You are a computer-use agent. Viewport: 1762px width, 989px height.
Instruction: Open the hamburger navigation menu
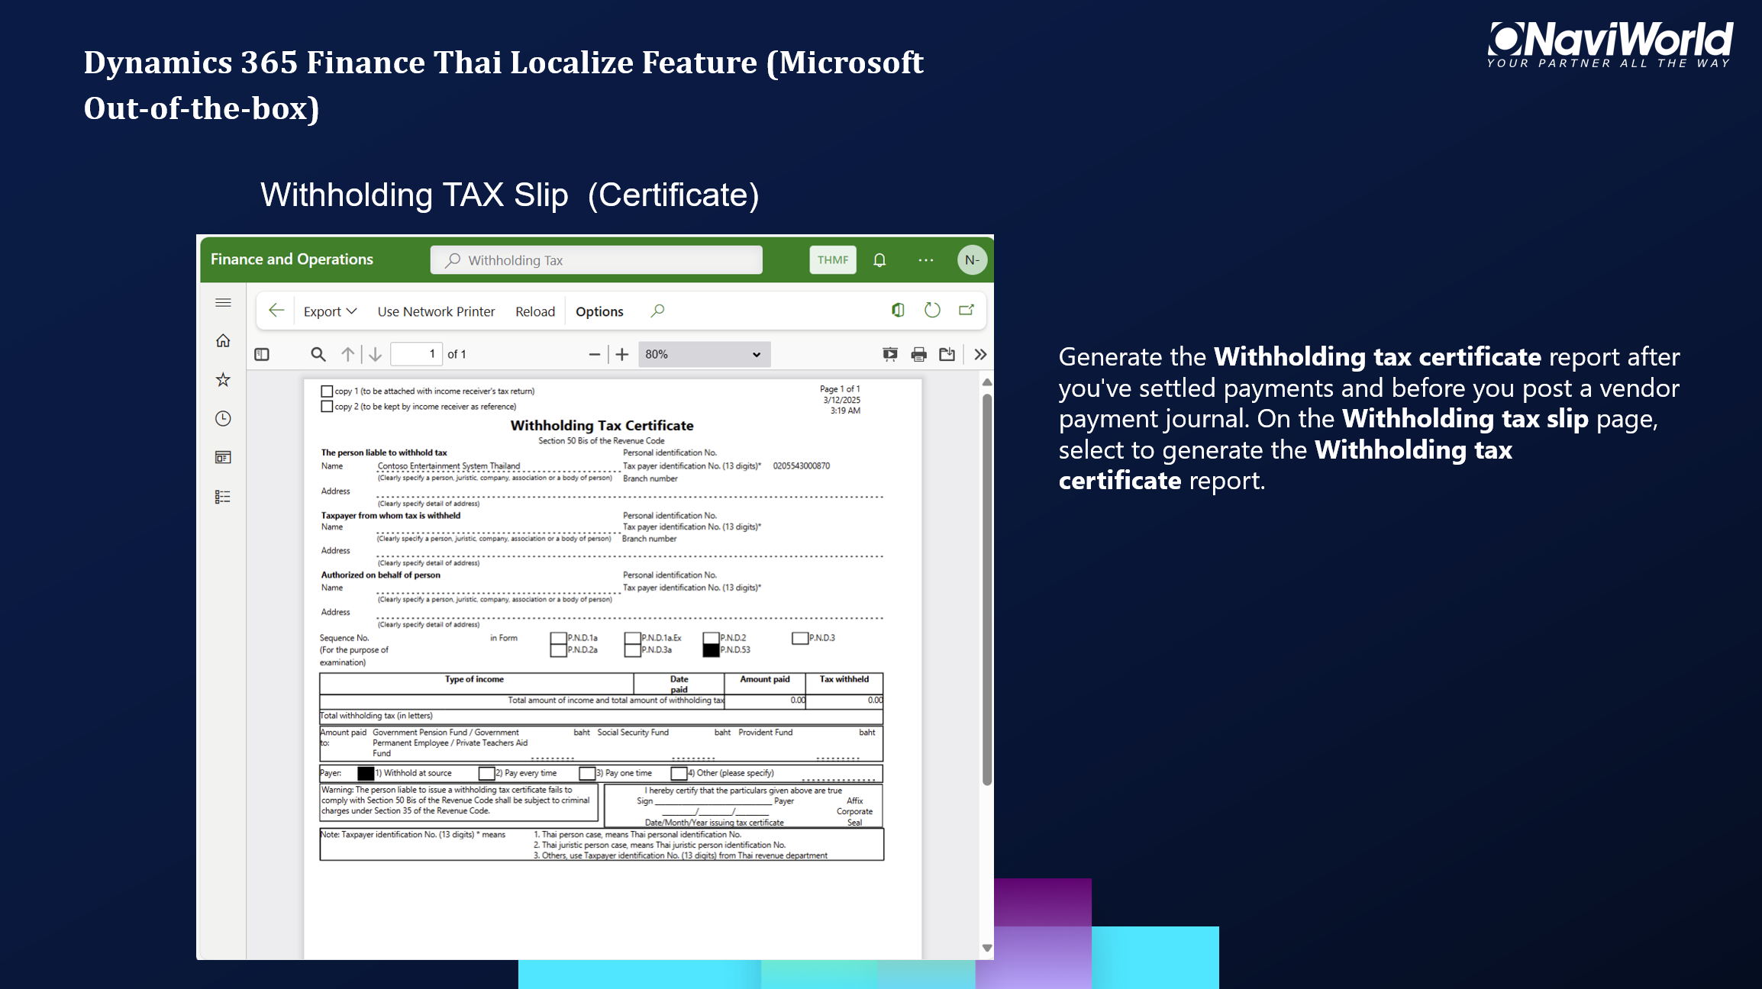[223, 302]
